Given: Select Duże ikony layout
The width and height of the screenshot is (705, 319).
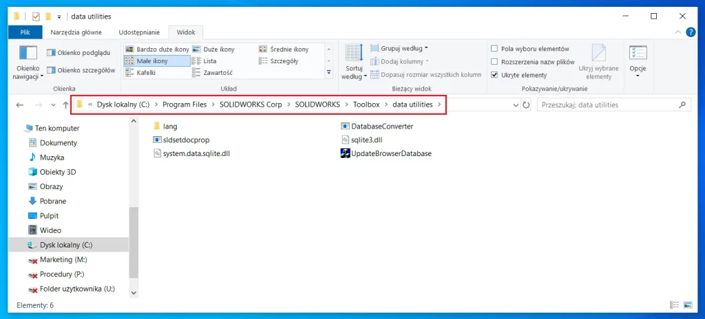Looking at the screenshot, I should [213, 49].
